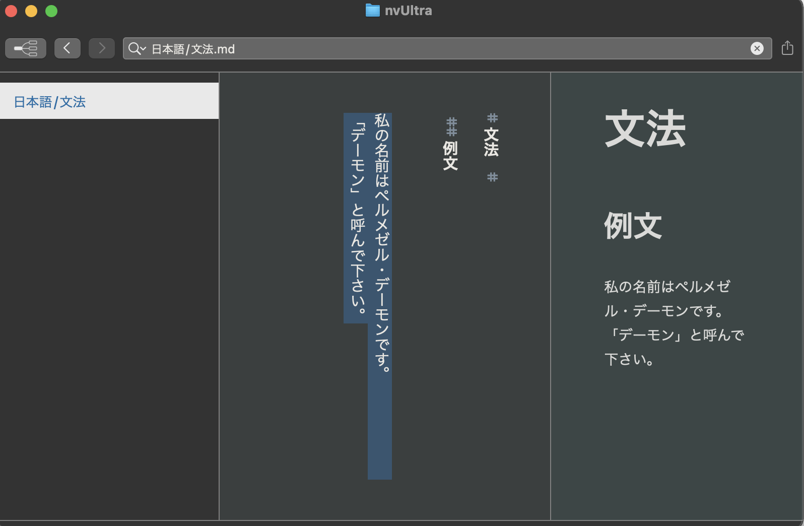Open the magnifying glass search options dropdown
804x526 pixels.
coord(137,48)
